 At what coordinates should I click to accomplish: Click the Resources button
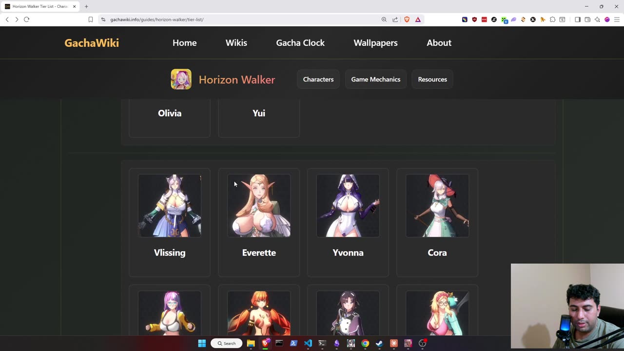click(x=432, y=79)
